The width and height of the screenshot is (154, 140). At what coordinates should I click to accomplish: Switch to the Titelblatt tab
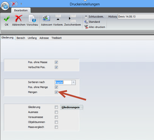click(57, 38)
